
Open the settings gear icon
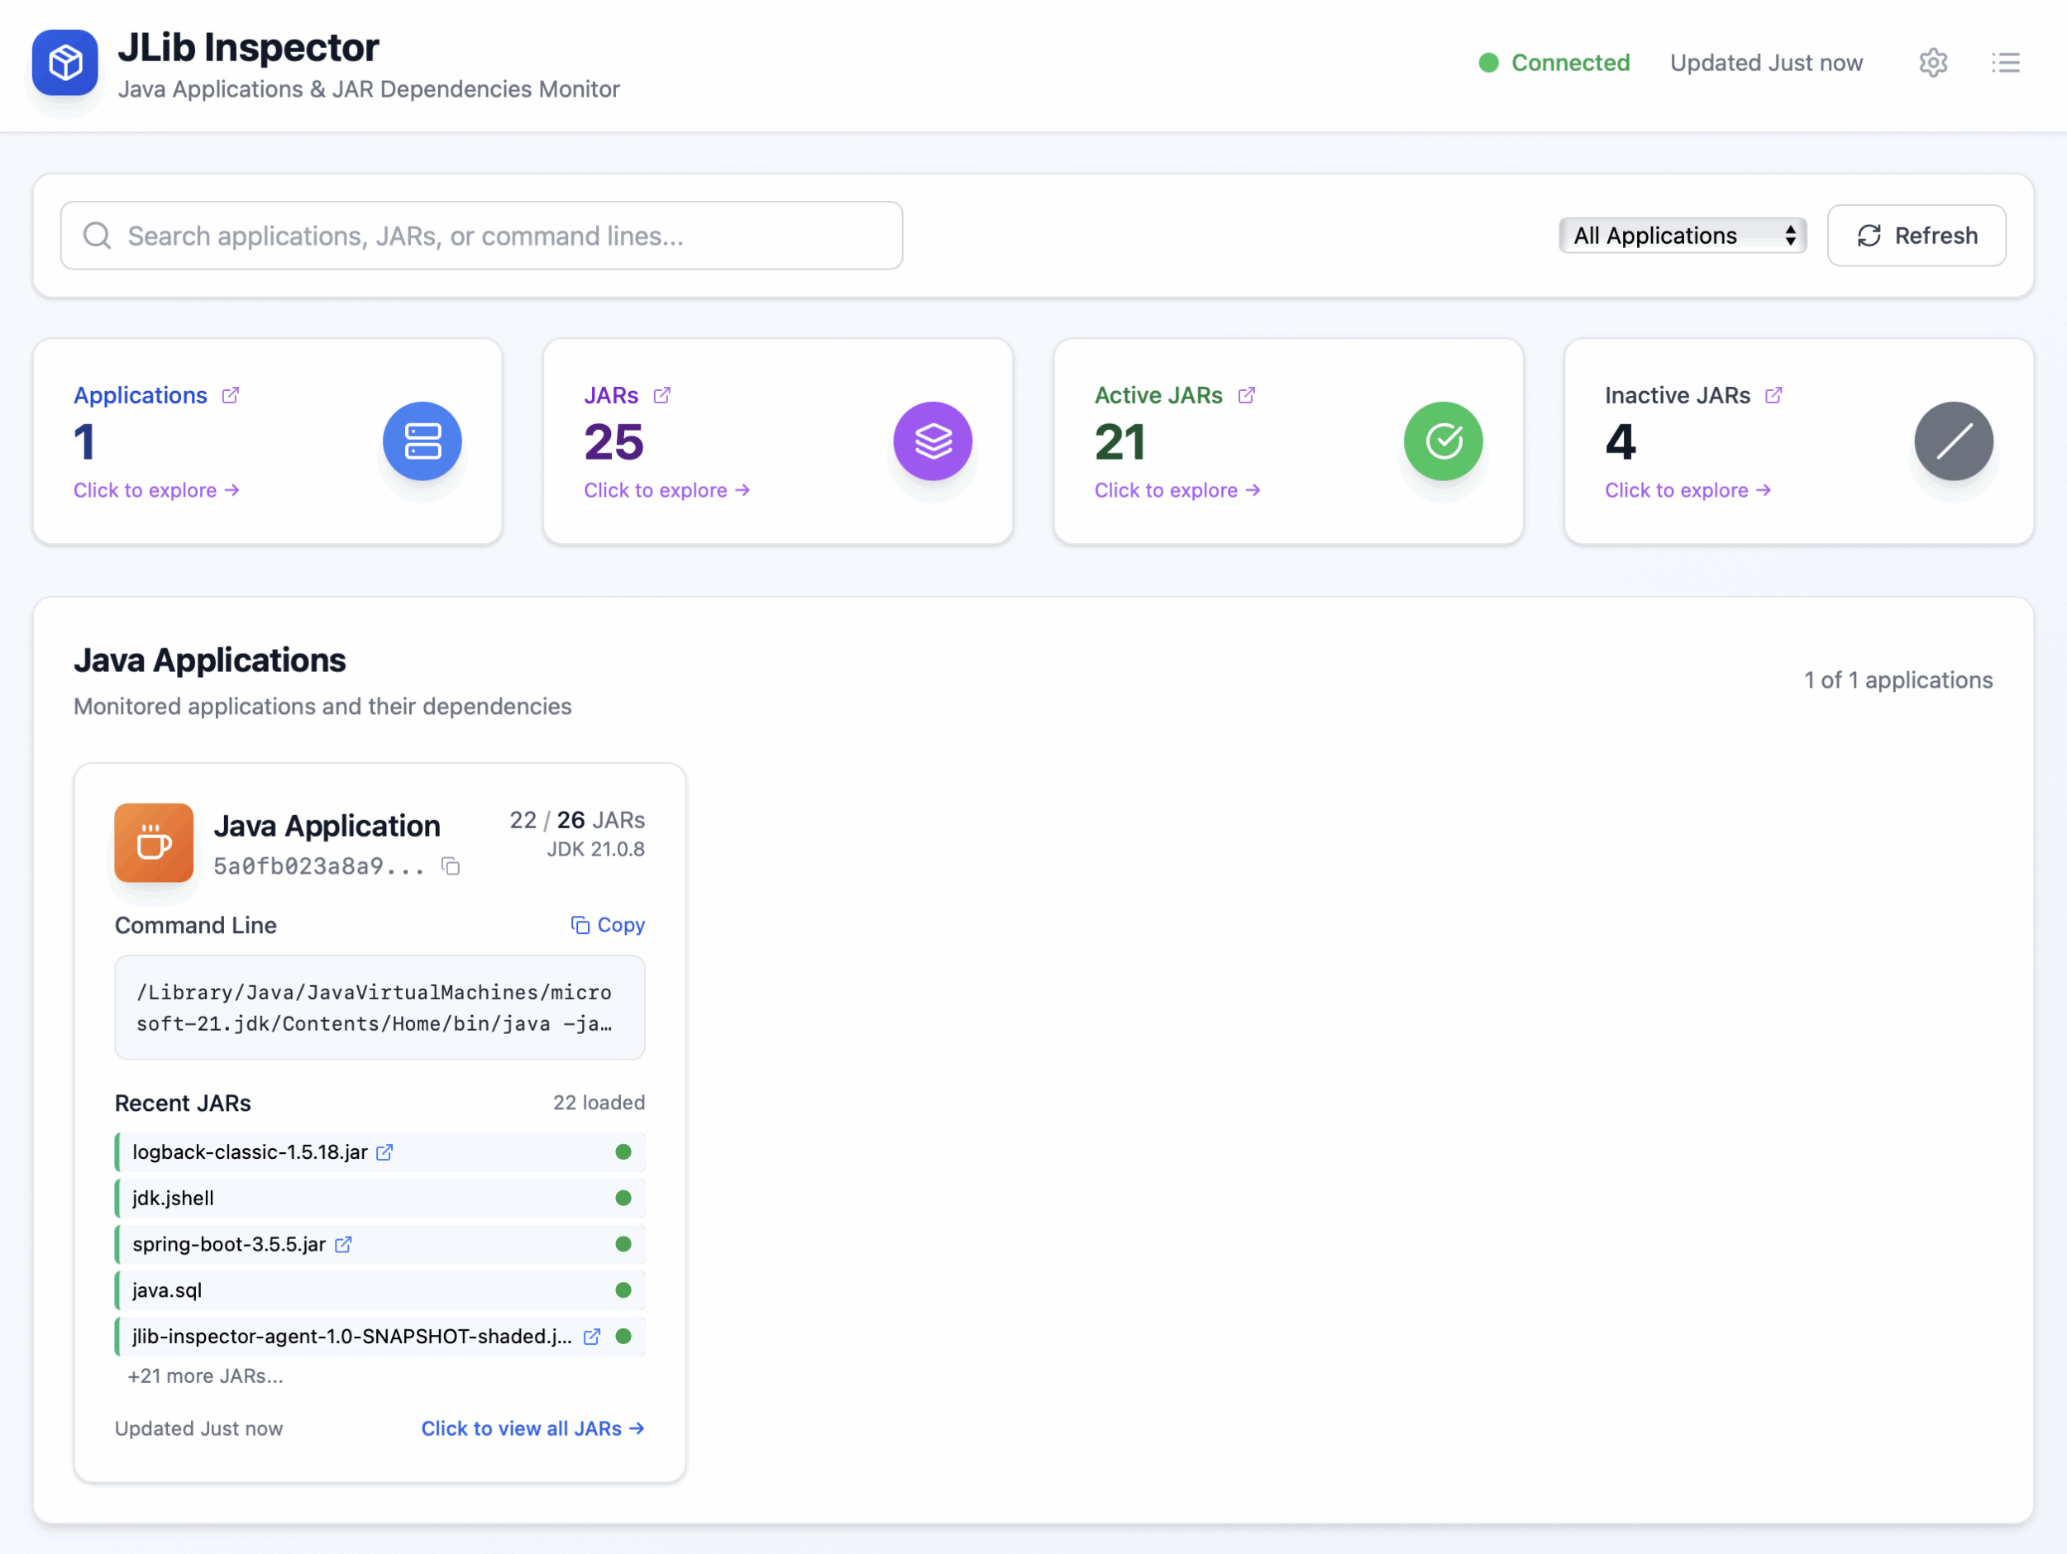1932,63
